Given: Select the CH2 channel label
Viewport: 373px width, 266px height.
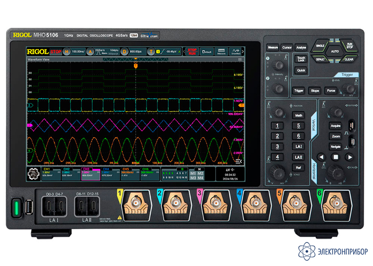Looking at the screenshot, I should pyautogui.click(x=67, y=169).
